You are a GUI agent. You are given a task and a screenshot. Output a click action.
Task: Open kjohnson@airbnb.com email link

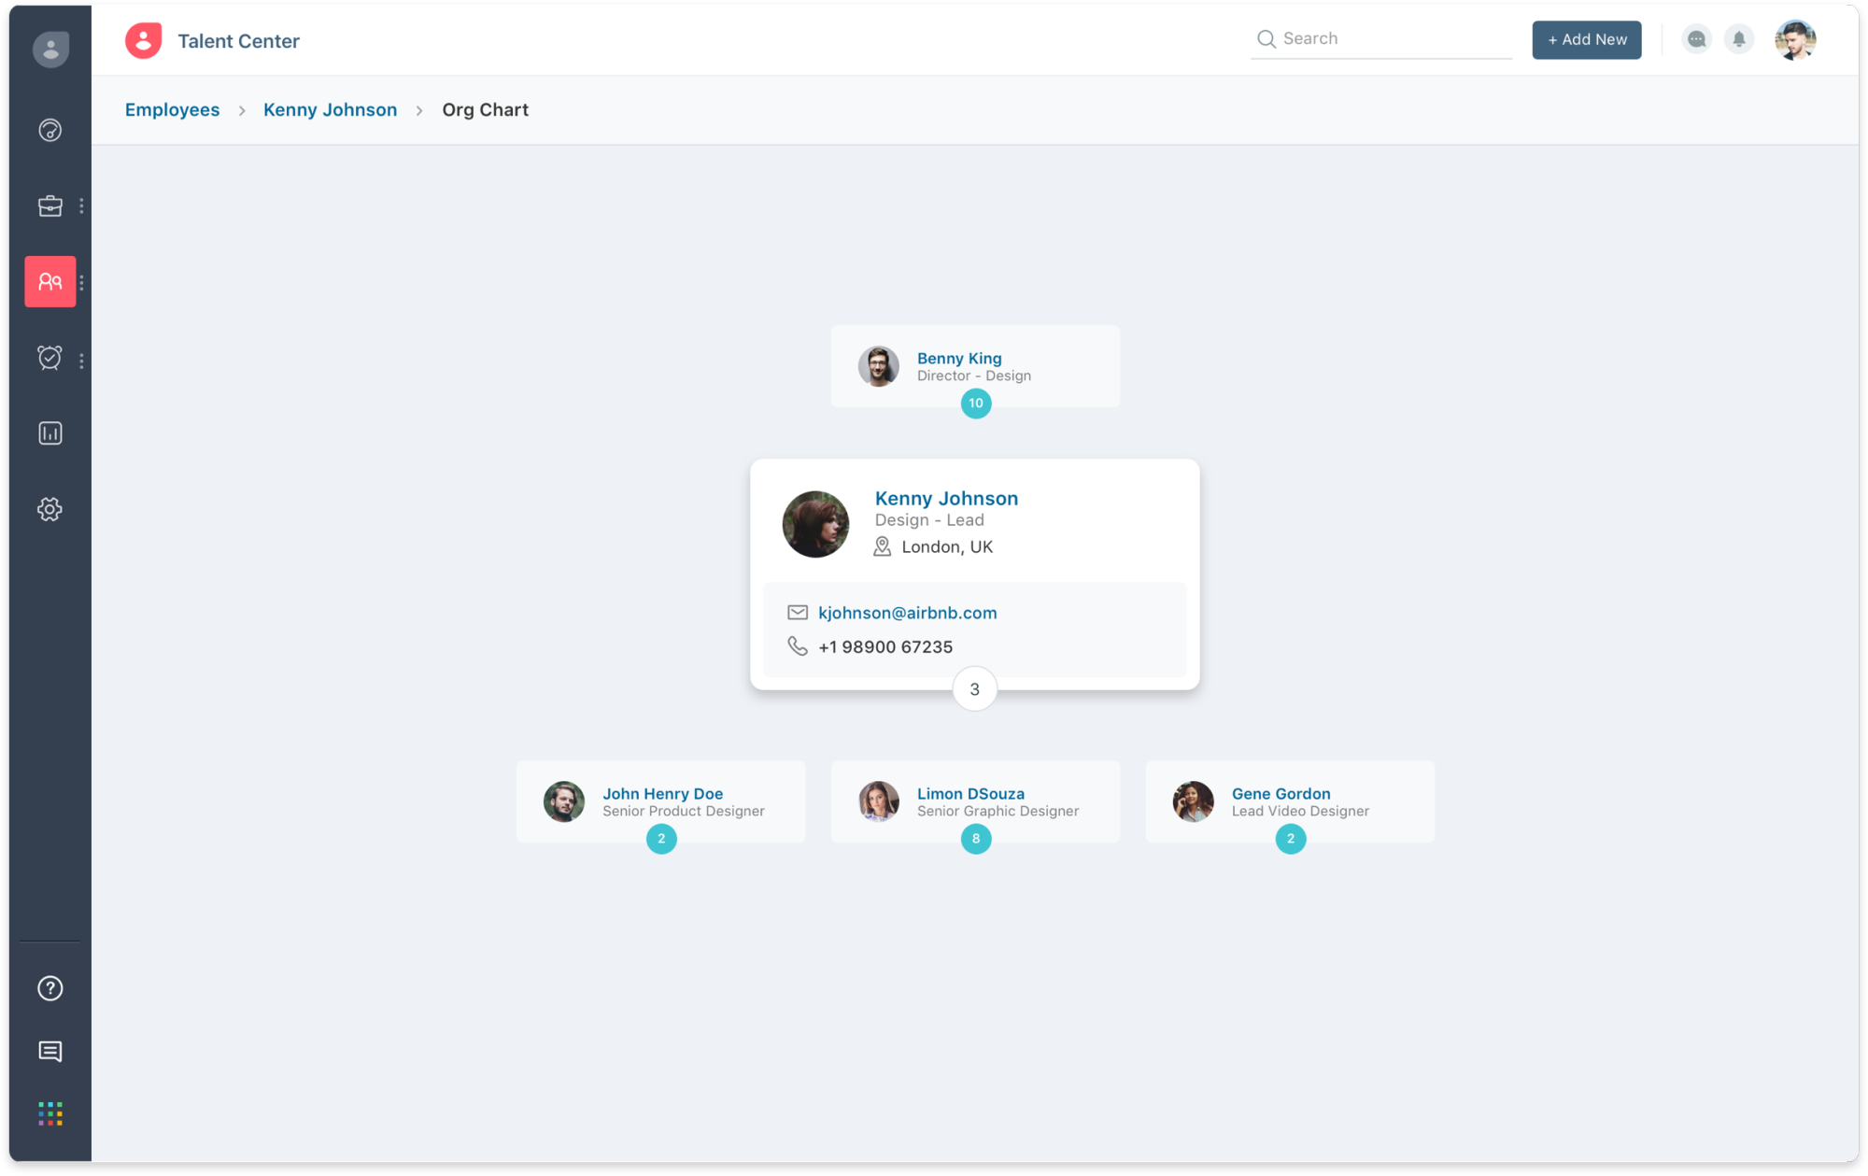[x=907, y=613]
